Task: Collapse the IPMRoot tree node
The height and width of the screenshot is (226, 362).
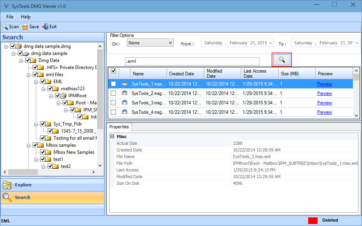Action: [x=51, y=96]
